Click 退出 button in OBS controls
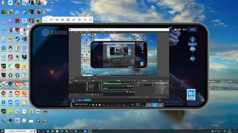This screenshot has height=133, width=238. click(162, 93)
